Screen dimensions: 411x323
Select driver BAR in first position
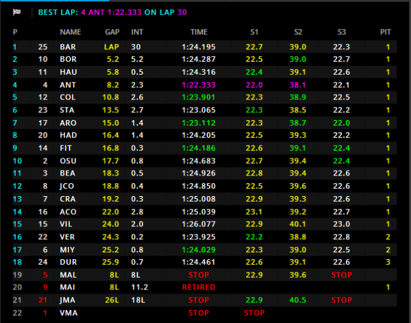pos(68,47)
